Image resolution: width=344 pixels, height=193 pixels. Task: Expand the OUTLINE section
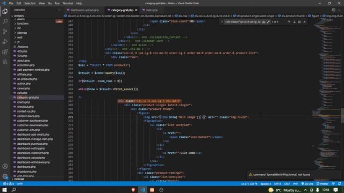coord(19,179)
